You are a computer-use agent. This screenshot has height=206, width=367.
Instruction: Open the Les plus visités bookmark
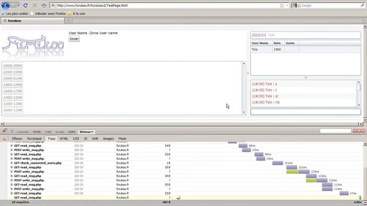[x=15, y=14]
